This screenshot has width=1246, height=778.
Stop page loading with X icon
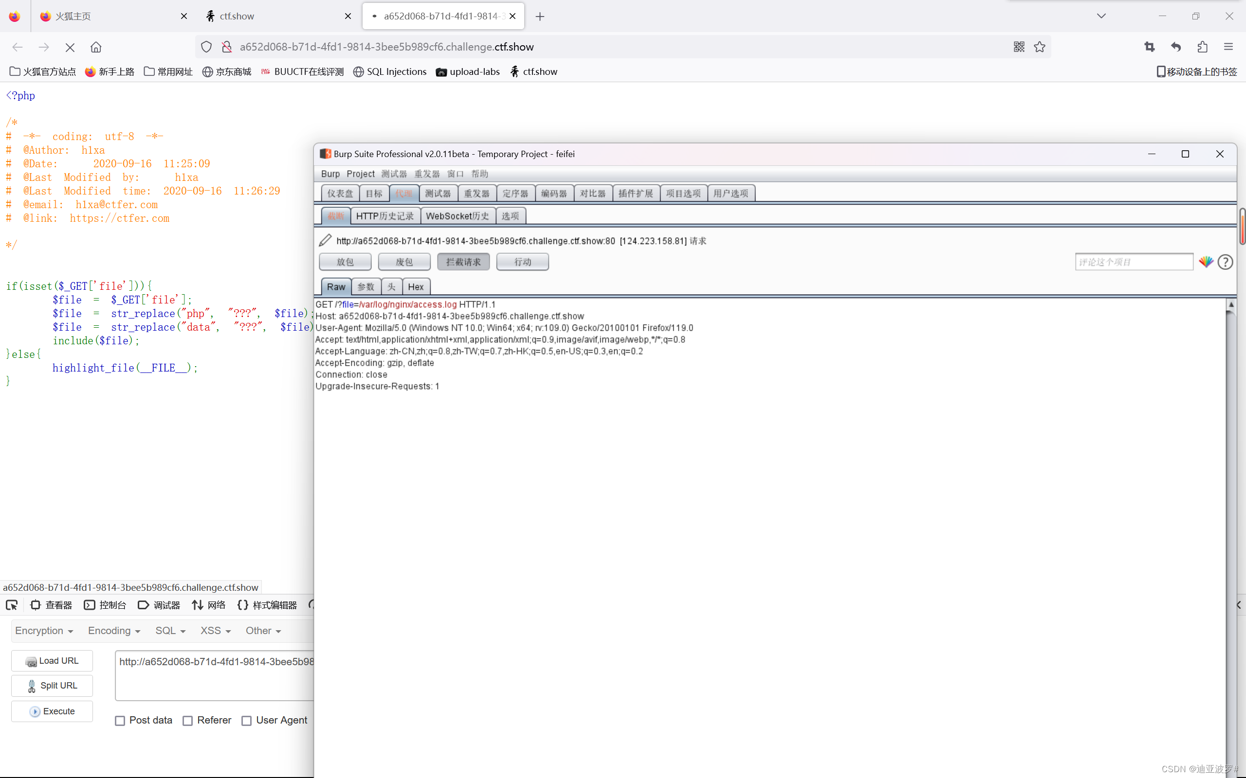click(70, 47)
